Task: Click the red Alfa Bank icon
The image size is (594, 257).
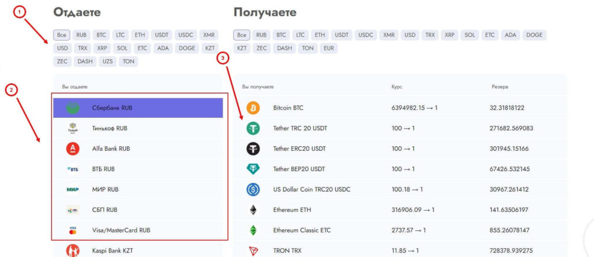Action: pos(73,149)
